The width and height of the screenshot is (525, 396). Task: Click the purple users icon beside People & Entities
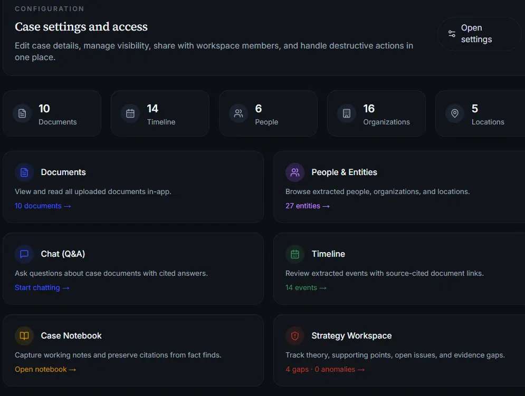[294, 172]
